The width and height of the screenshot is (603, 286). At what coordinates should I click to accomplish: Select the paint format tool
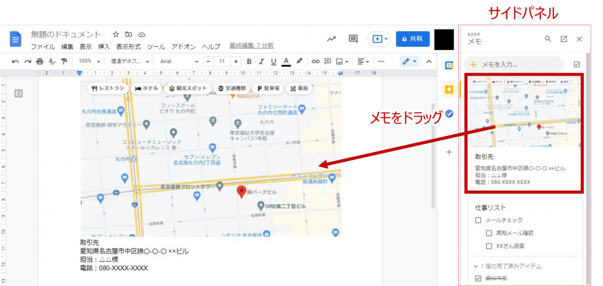click(x=64, y=61)
